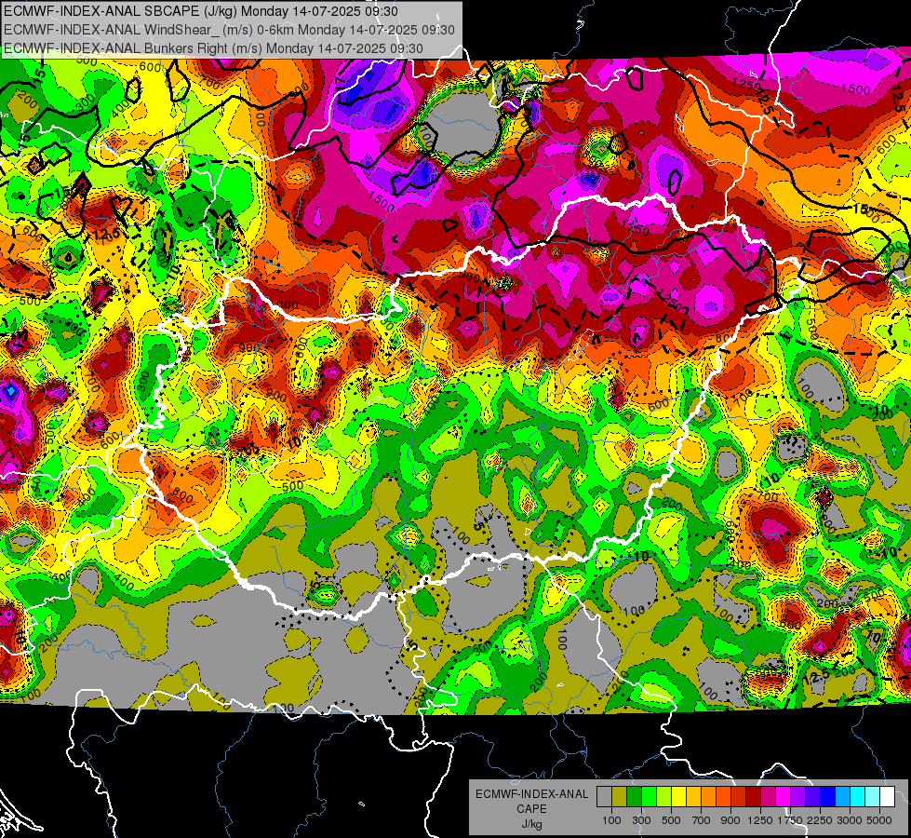Screen dimensions: 911x838
Task: Click the 500 label under legend
Action: point(671,820)
